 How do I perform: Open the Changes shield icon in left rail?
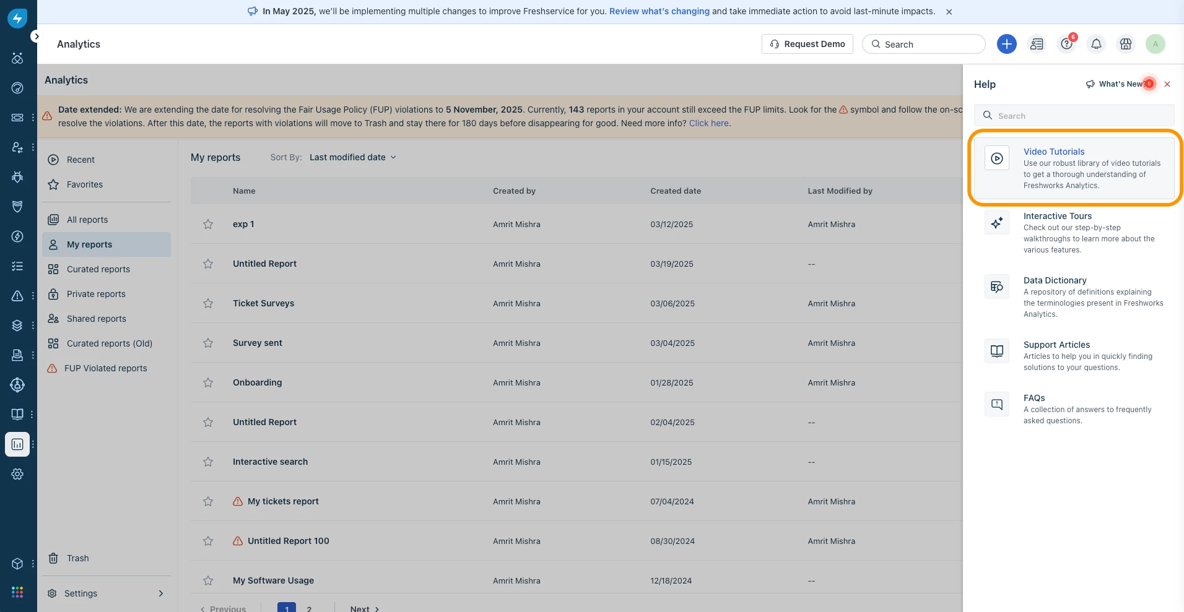(x=17, y=207)
